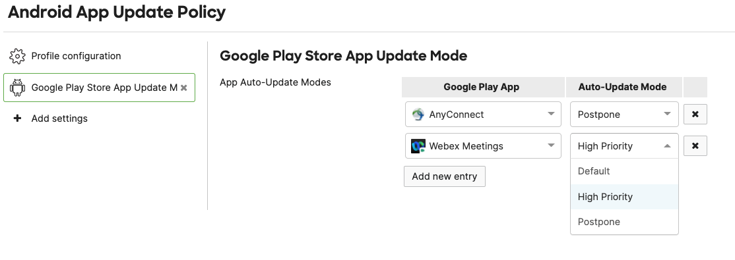The width and height of the screenshot is (735, 260).
Task: Collapse the High Priority dropdown arrow
Action: [667, 146]
